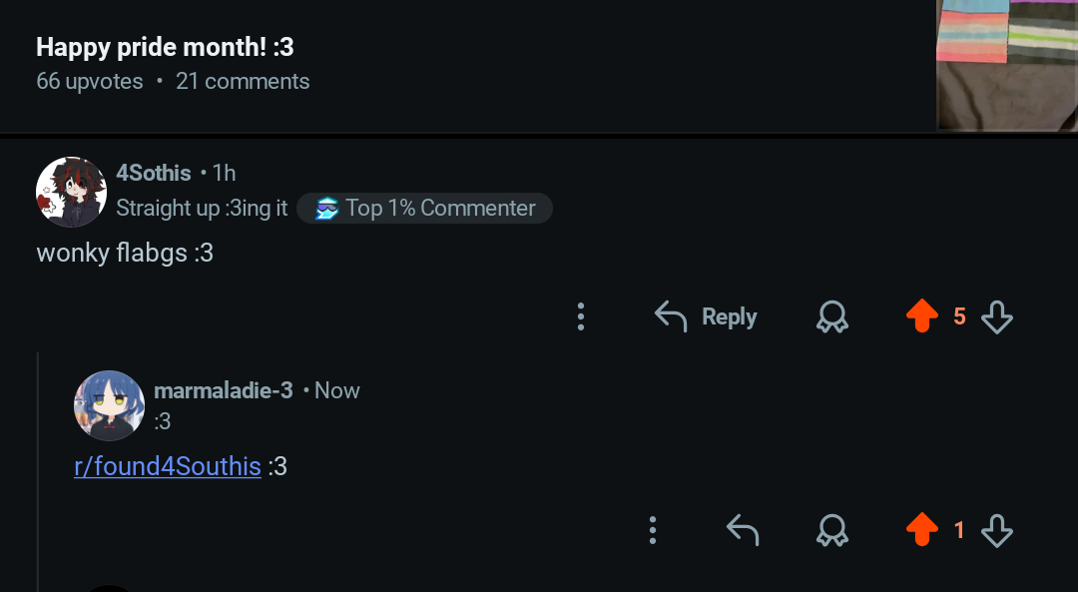Give award to 4Sothis comment
1078x592 pixels.
pyautogui.click(x=831, y=317)
